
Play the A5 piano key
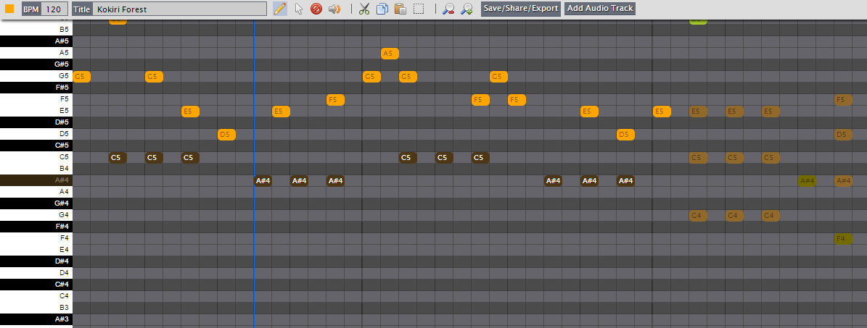pyautogui.click(x=36, y=53)
